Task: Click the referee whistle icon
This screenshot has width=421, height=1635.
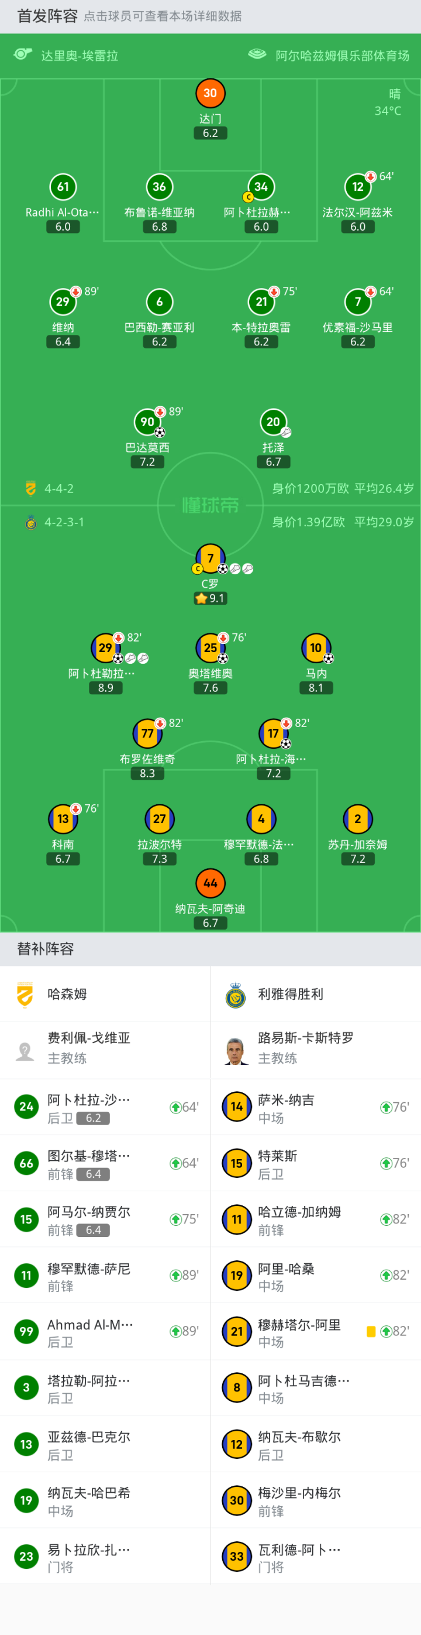Action: (x=23, y=54)
